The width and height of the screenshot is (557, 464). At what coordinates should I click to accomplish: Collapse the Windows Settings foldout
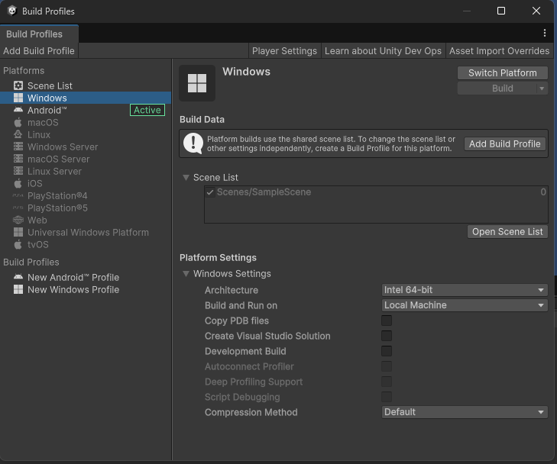point(186,273)
